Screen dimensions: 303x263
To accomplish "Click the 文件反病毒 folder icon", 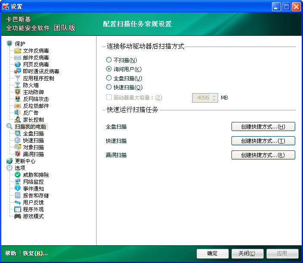I will [x=18, y=51].
